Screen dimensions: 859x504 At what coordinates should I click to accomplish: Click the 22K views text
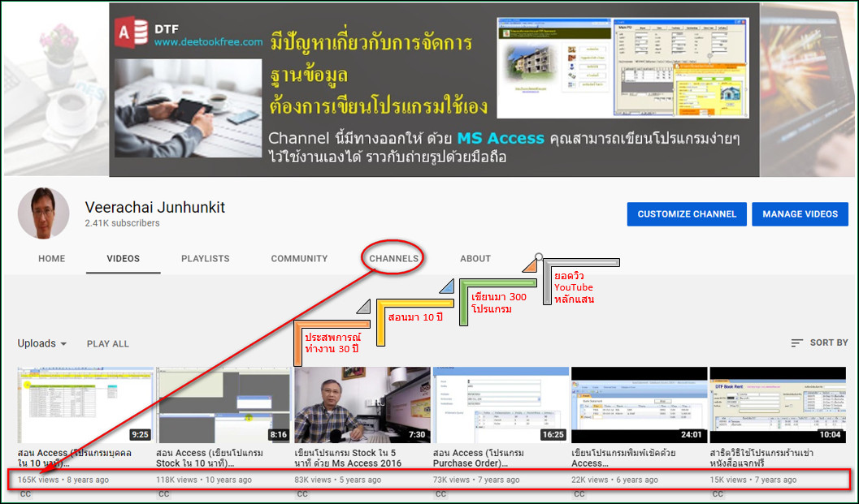(x=590, y=480)
